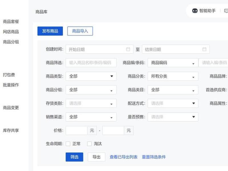Screen dimensions: 228x171
Task: Open the 是否预售 dropdown
Action: coord(173,117)
